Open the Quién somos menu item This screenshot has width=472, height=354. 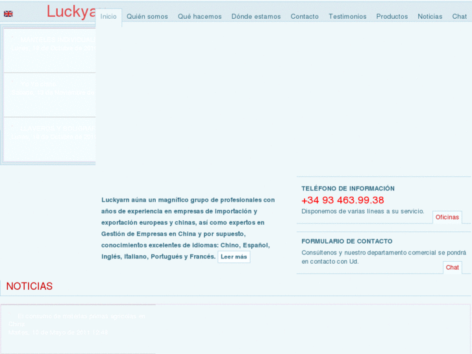(x=147, y=17)
